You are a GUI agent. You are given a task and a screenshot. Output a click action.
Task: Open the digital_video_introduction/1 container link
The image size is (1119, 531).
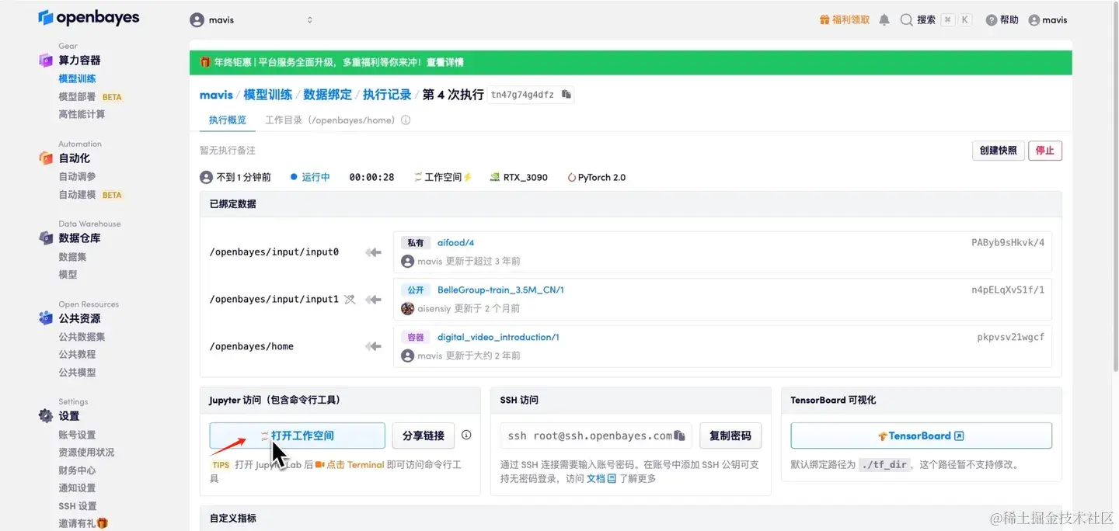click(498, 338)
